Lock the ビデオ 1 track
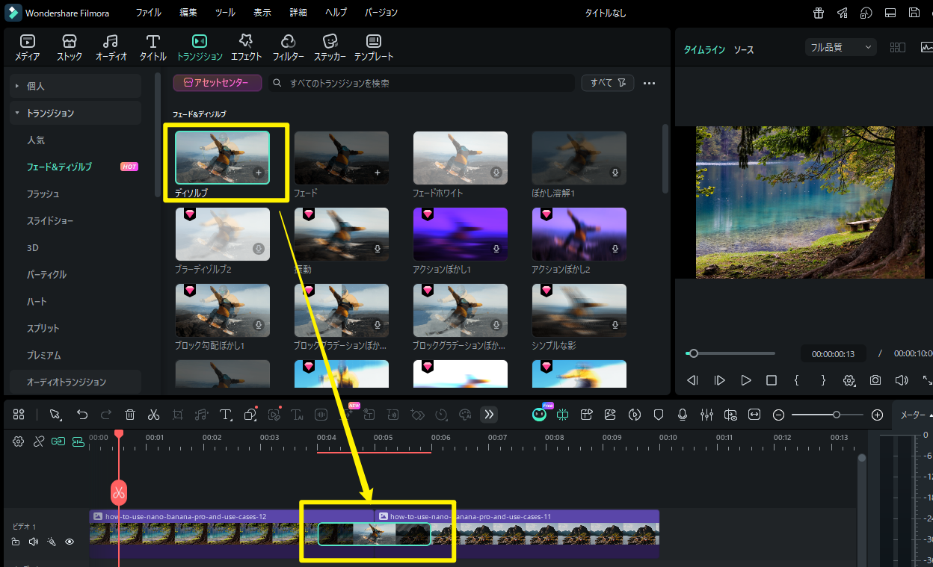The width and height of the screenshot is (933, 567). 16,542
